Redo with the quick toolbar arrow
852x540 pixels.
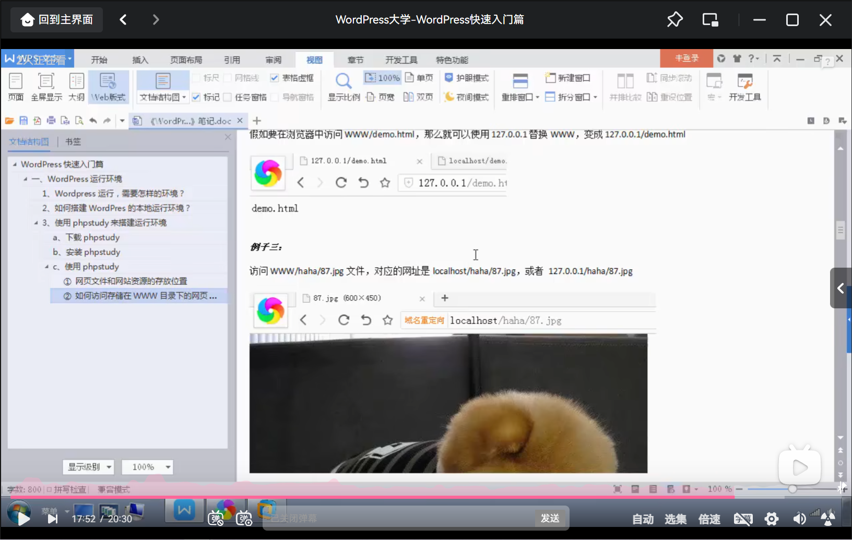coord(107,121)
